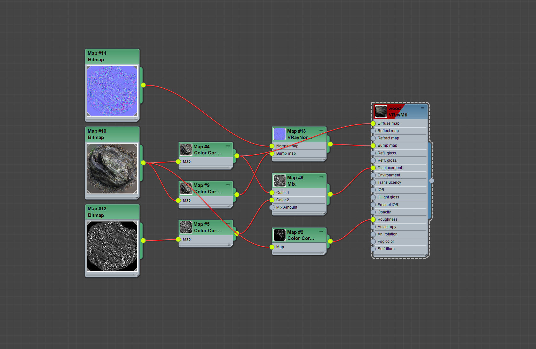Collapse the Map #2 Color Correction node
The image size is (536, 349).
[x=321, y=231]
